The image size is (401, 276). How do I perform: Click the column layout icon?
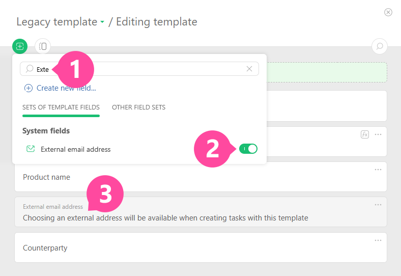point(43,46)
